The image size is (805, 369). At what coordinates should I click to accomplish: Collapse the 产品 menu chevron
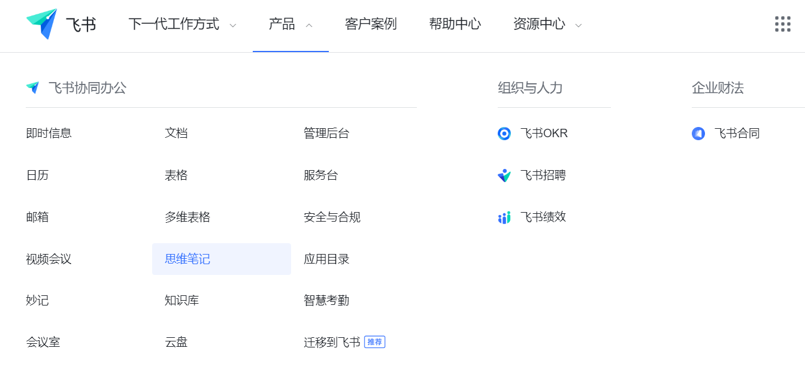(x=309, y=26)
